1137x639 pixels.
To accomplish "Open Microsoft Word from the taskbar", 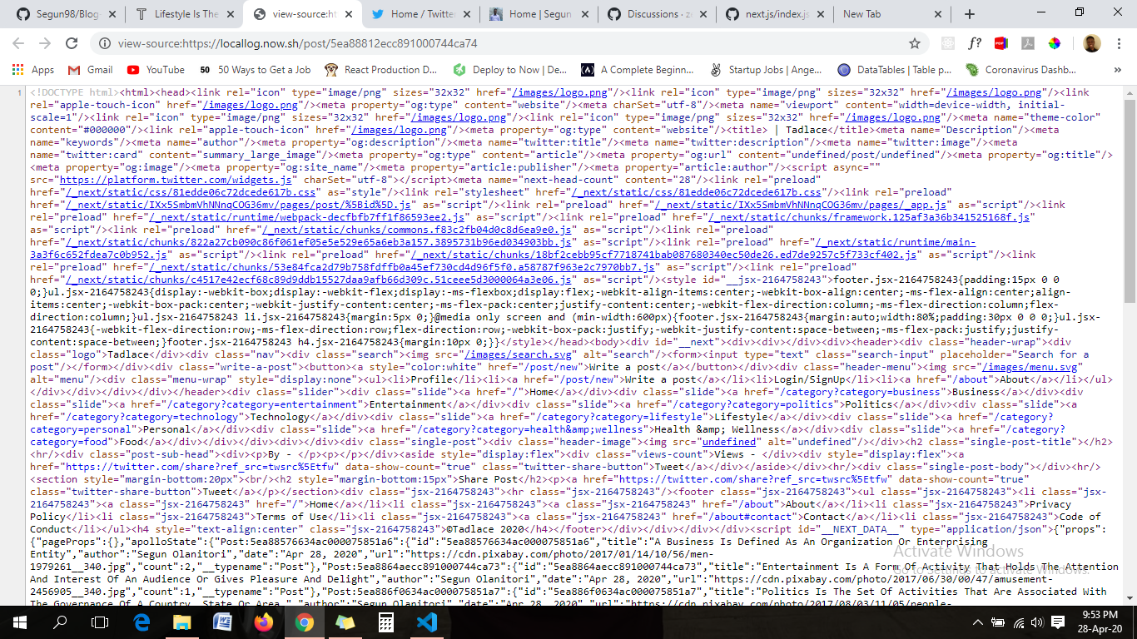I will click(x=223, y=621).
